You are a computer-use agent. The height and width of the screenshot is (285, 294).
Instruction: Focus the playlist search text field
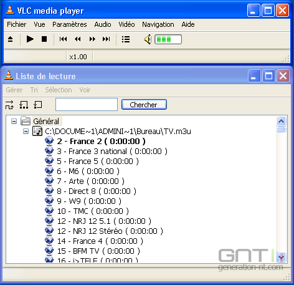coord(87,105)
